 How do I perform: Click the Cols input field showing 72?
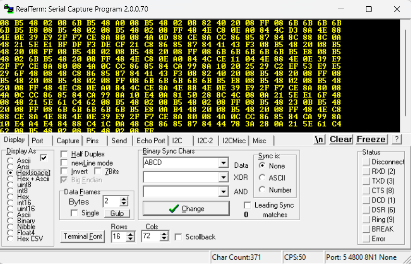(151, 236)
